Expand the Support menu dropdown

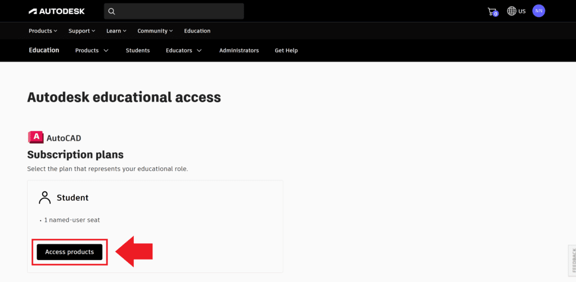[x=82, y=31]
